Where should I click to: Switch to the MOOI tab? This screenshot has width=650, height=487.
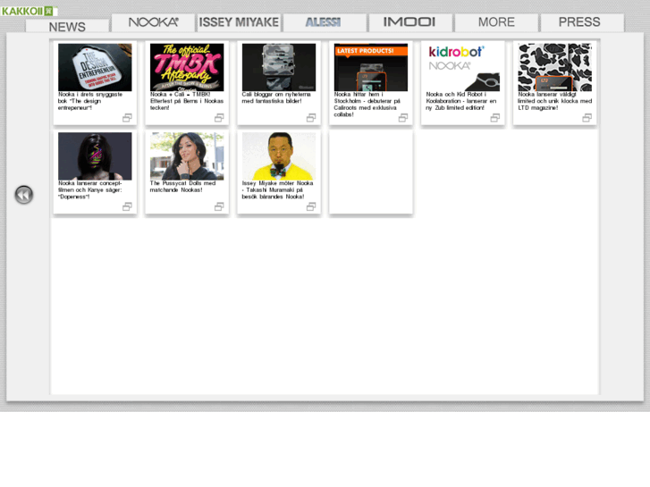click(410, 22)
